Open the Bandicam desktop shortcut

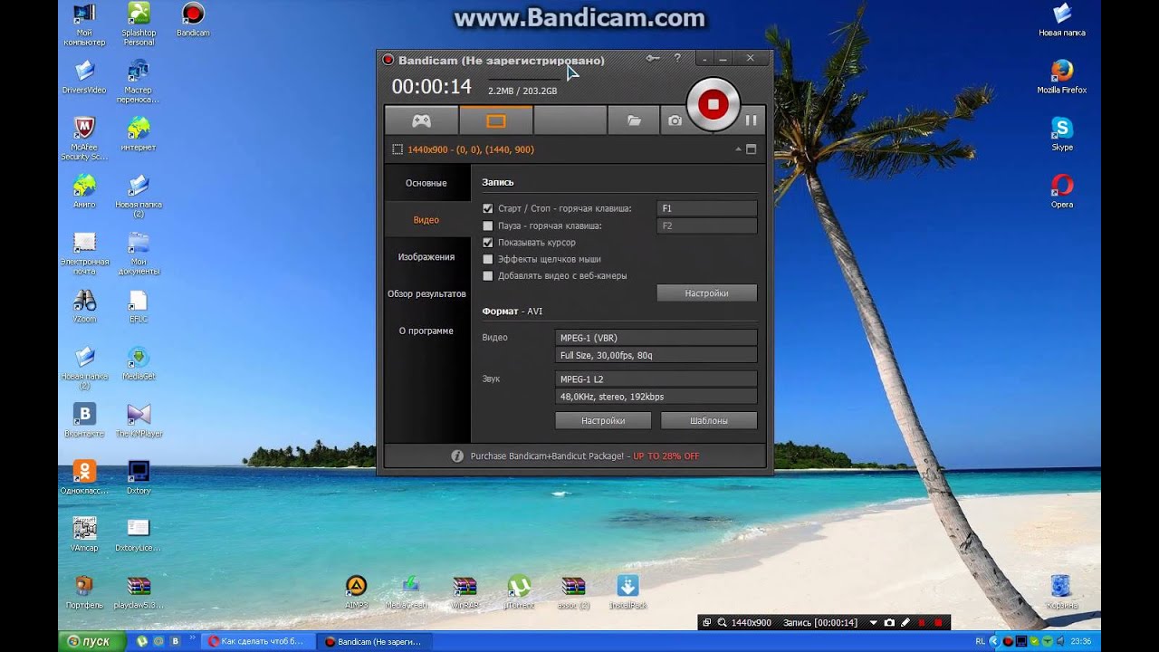[x=193, y=20]
